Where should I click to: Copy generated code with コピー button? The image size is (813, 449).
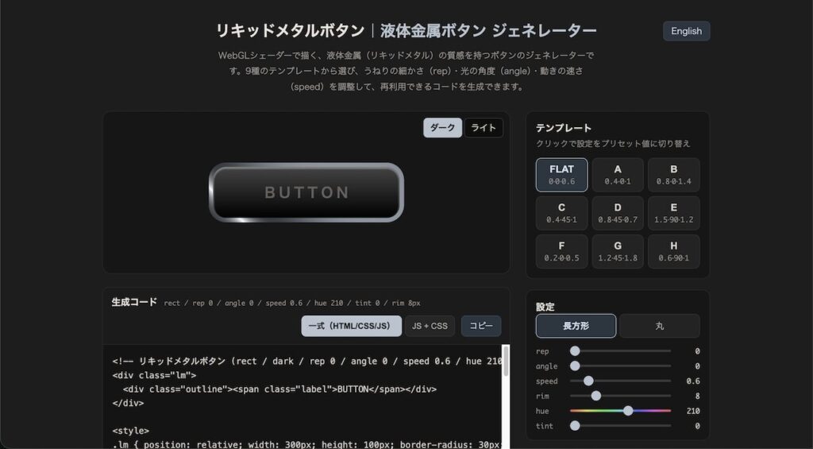(x=481, y=326)
